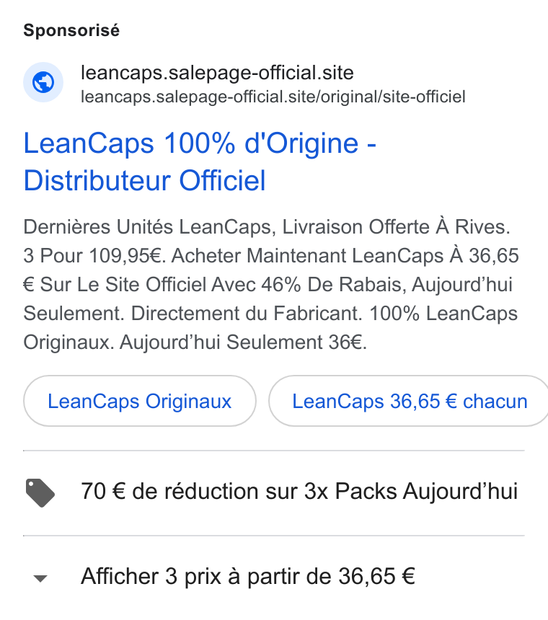Expand prices with the small triangle arrow
The width and height of the screenshot is (548, 620).
tap(40, 578)
